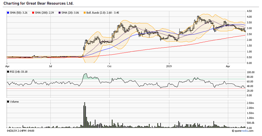Click the blue SMA (50) legend swatch
This screenshot has height=136, width=262.
click(8, 13)
